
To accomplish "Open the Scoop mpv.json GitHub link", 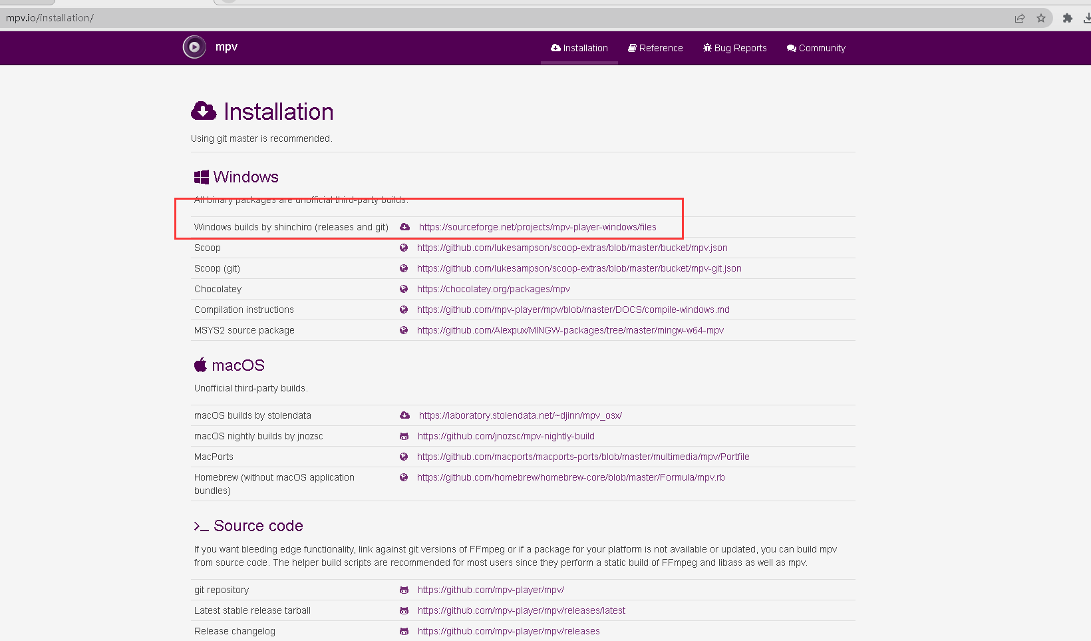I will 572,248.
